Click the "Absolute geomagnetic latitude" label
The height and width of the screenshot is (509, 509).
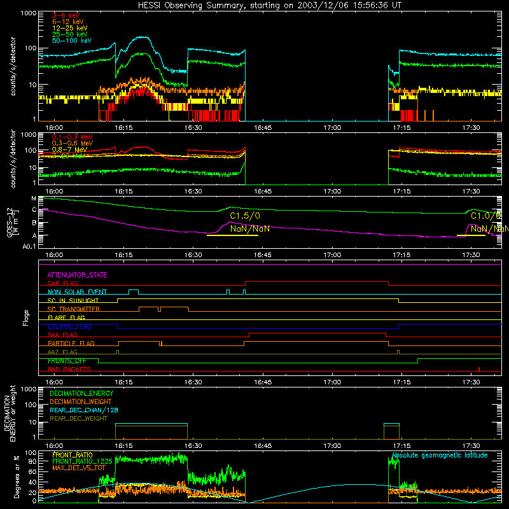pyautogui.click(x=440, y=456)
